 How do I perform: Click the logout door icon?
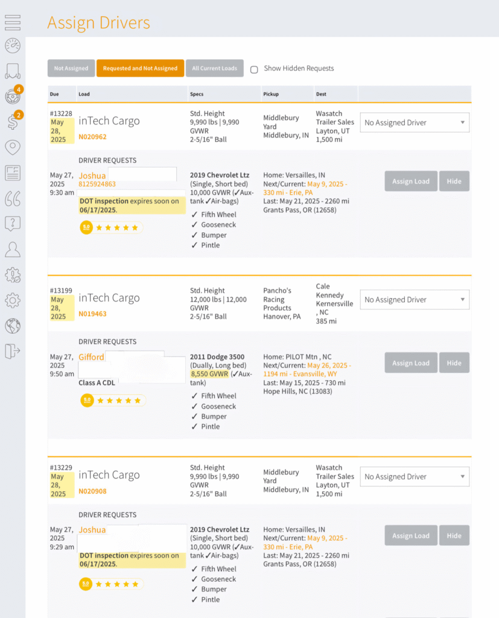13,351
